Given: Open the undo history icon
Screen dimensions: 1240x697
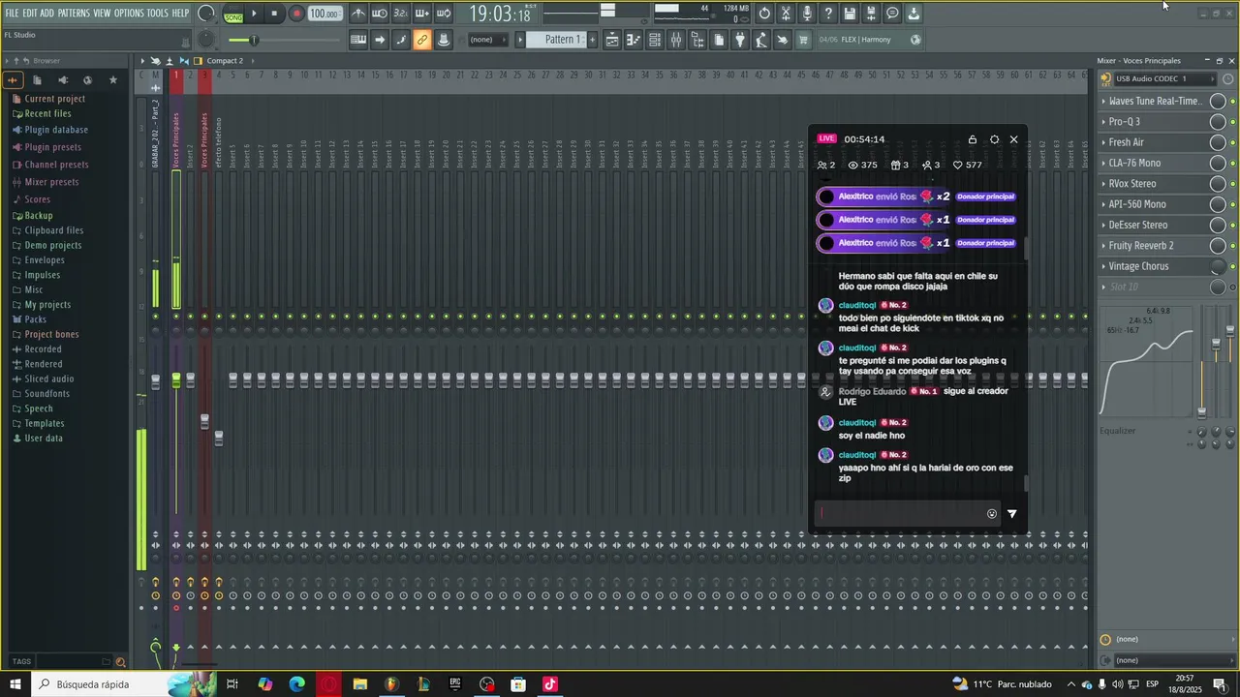Looking at the screenshot, I should pyautogui.click(x=764, y=14).
